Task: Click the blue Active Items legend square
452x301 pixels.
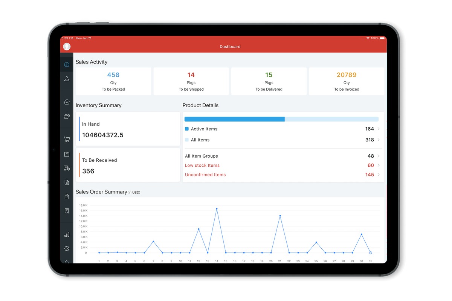Action: coord(187,129)
